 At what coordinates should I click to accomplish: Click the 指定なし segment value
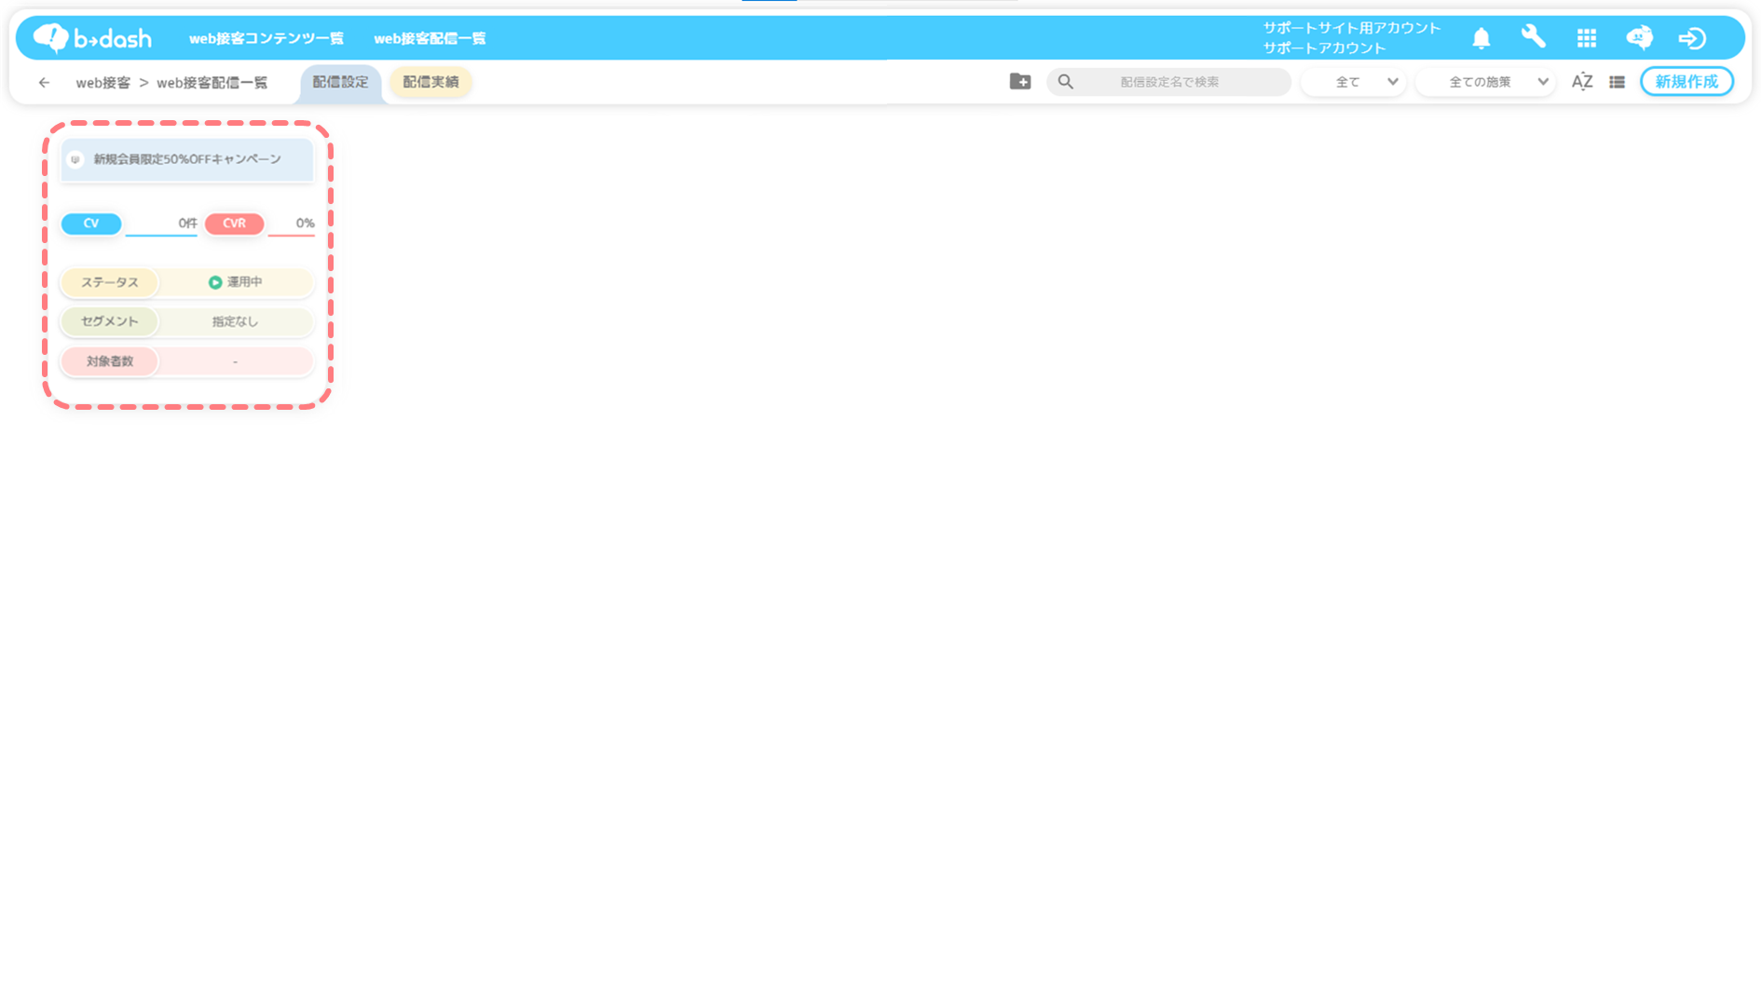click(x=235, y=321)
